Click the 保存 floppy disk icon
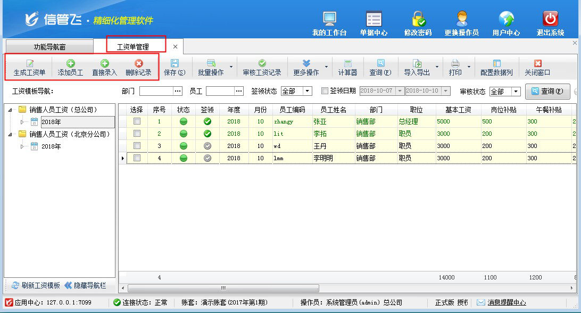This screenshot has width=581, height=313. click(x=175, y=63)
